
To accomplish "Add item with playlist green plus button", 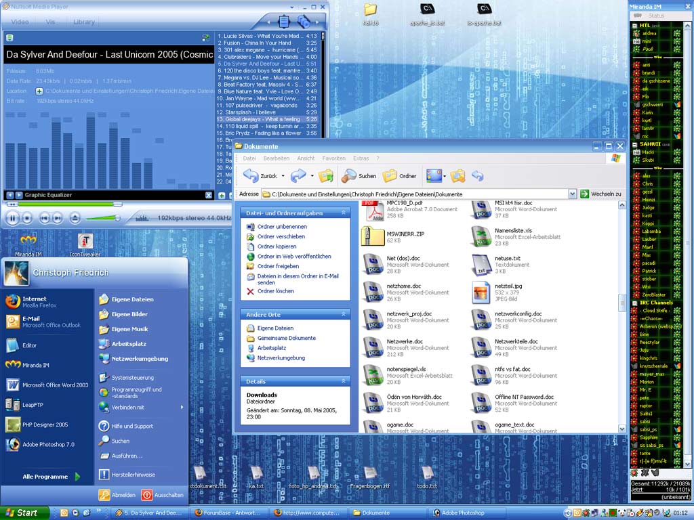I will 222,196.
